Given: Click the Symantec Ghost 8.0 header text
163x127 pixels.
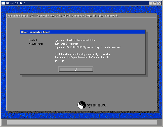Looking at the screenshot, I should [20, 16].
